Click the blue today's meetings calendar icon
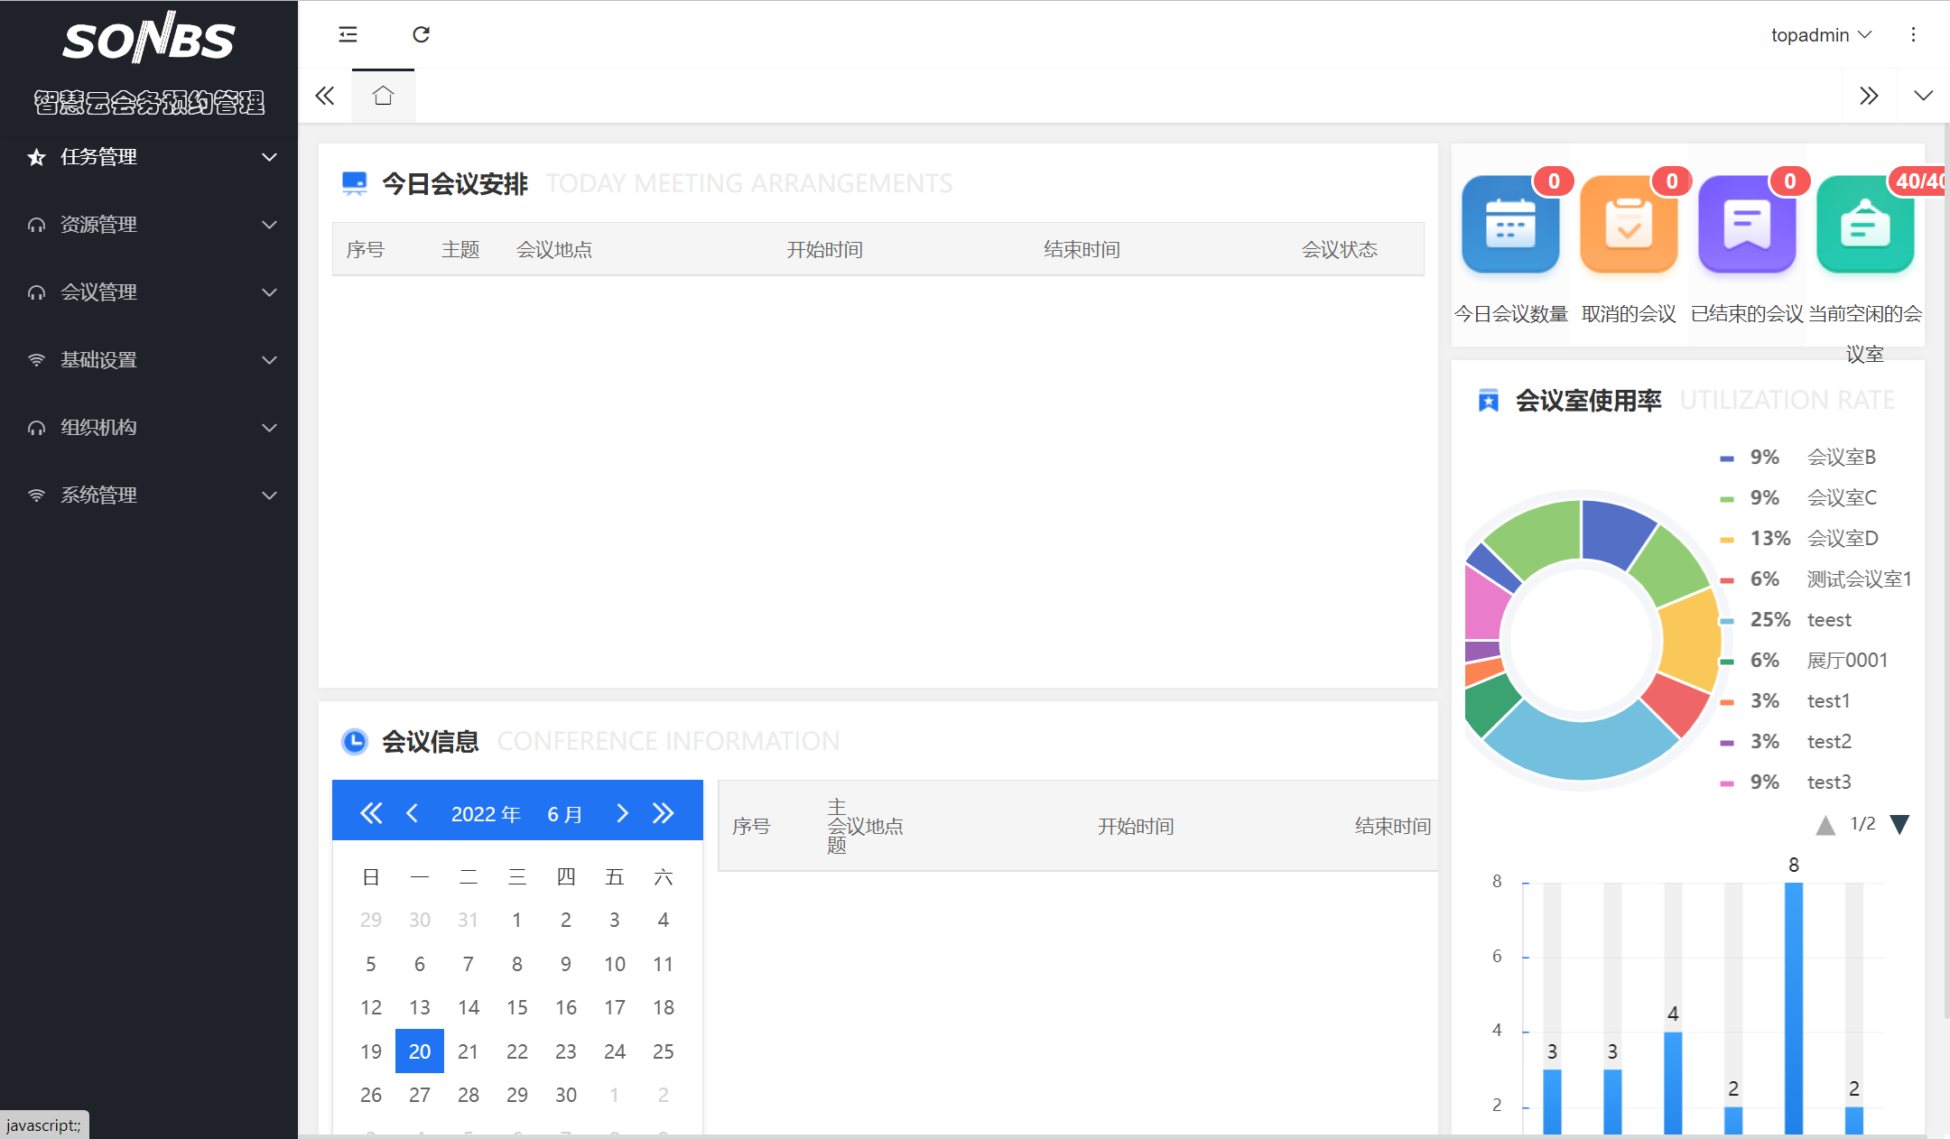Screen dimensions: 1950x1139 [1510, 224]
